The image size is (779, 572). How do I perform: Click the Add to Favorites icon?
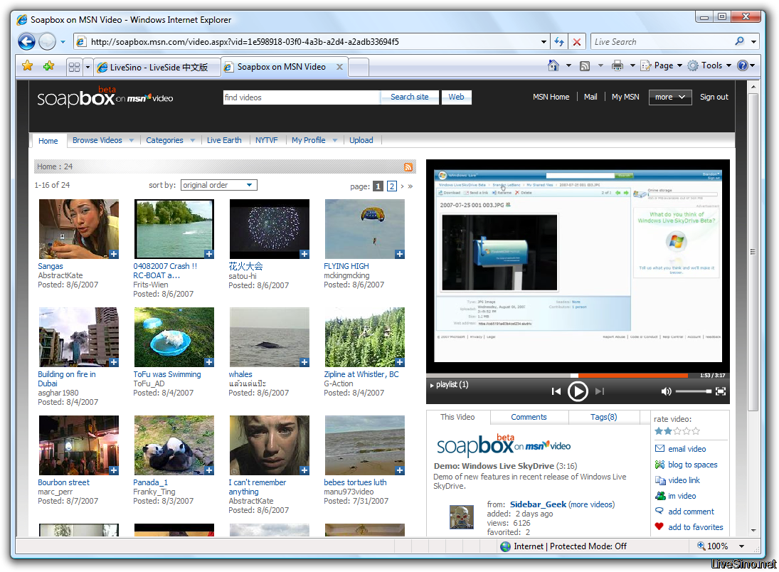point(48,66)
